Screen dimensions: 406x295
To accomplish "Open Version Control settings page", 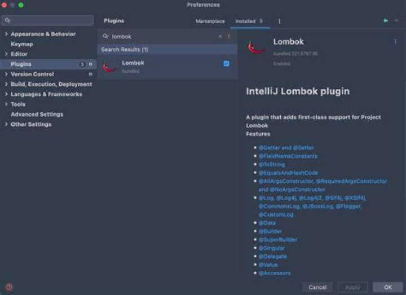I will (32, 74).
